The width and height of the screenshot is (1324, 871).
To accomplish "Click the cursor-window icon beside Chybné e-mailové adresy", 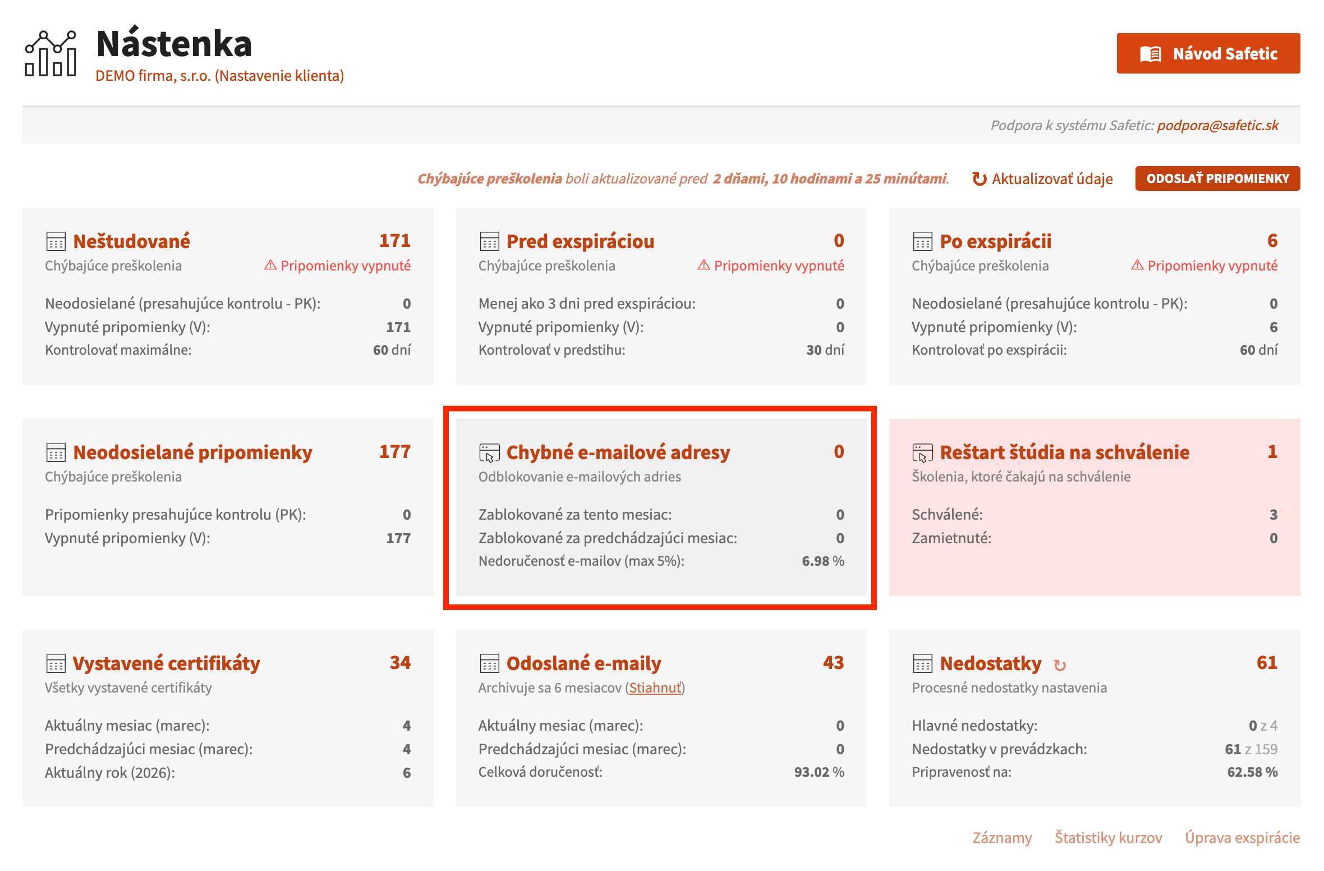I will pos(489,452).
